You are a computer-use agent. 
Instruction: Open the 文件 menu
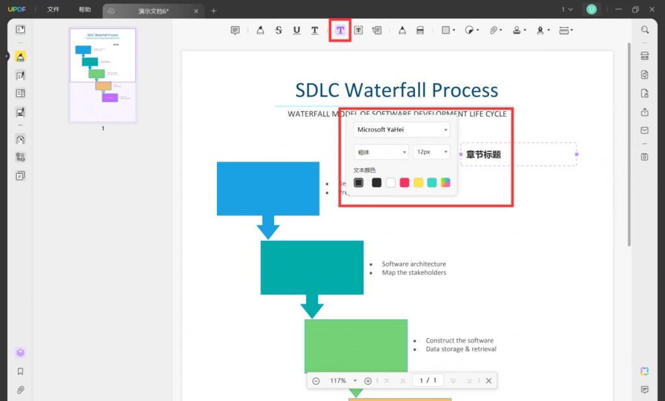[x=53, y=9]
